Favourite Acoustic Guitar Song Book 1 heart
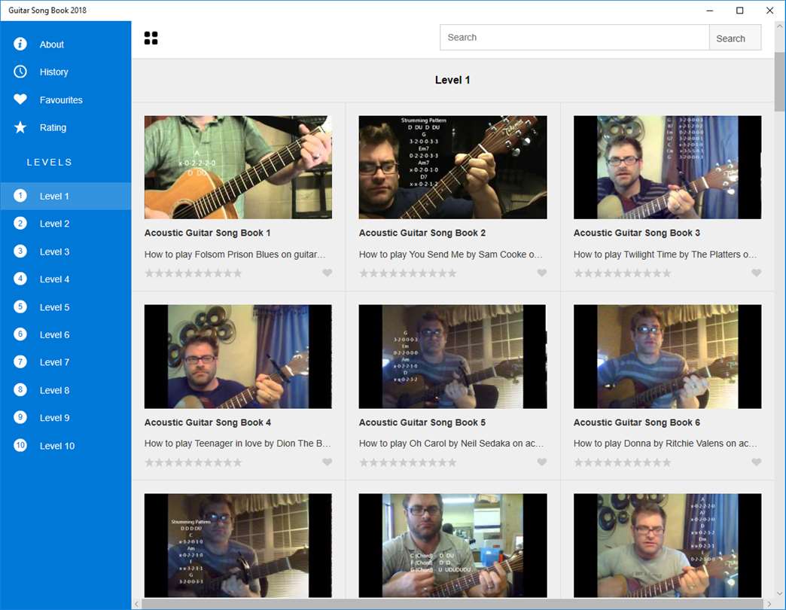 pyautogui.click(x=327, y=273)
